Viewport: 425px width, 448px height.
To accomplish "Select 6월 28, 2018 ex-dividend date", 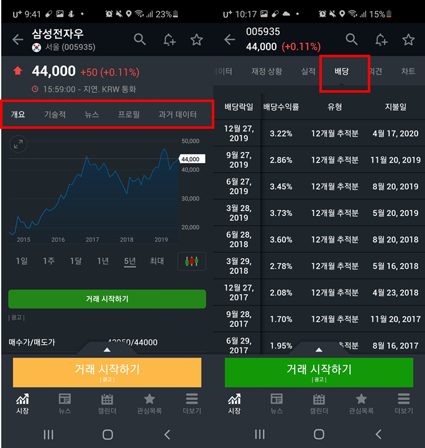I will click(x=239, y=240).
